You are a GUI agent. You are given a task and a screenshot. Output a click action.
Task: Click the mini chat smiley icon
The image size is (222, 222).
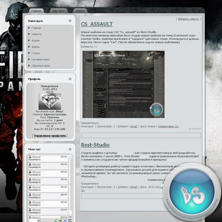(60, 220)
